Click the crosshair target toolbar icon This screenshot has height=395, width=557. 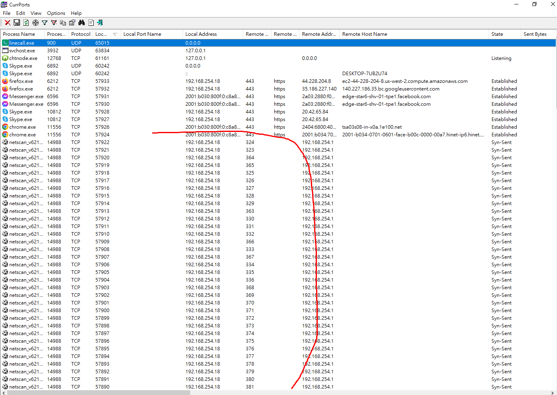(x=35, y=23)
